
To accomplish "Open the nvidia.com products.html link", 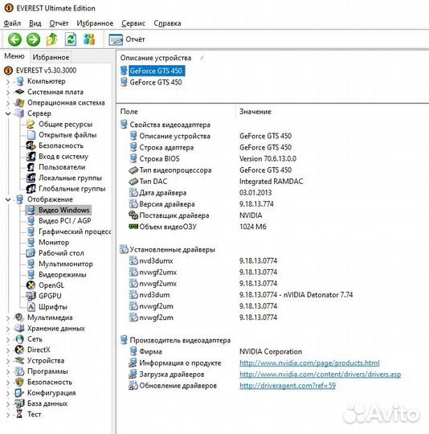I will 309,362.
